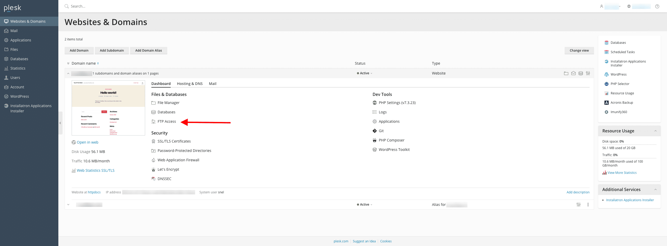Screen dimensions: 667x246
Task: Go to Databases in sidebar
Action: coord(29,59)
